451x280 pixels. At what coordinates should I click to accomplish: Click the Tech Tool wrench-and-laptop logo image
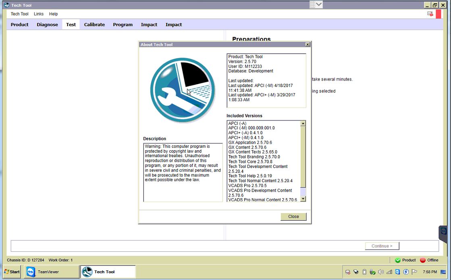click(183, 90)
